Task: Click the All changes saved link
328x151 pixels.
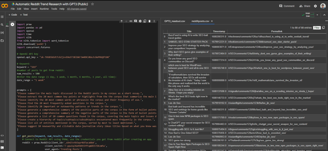Action: click(77, 9)
